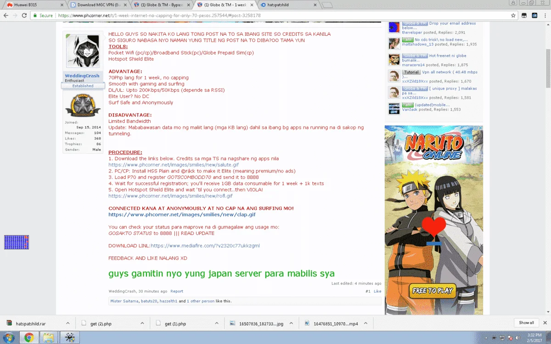The width and height of the screenshot is (551, 344).
Task: Click the blue grid icon on the left edge
Action: 17,242
